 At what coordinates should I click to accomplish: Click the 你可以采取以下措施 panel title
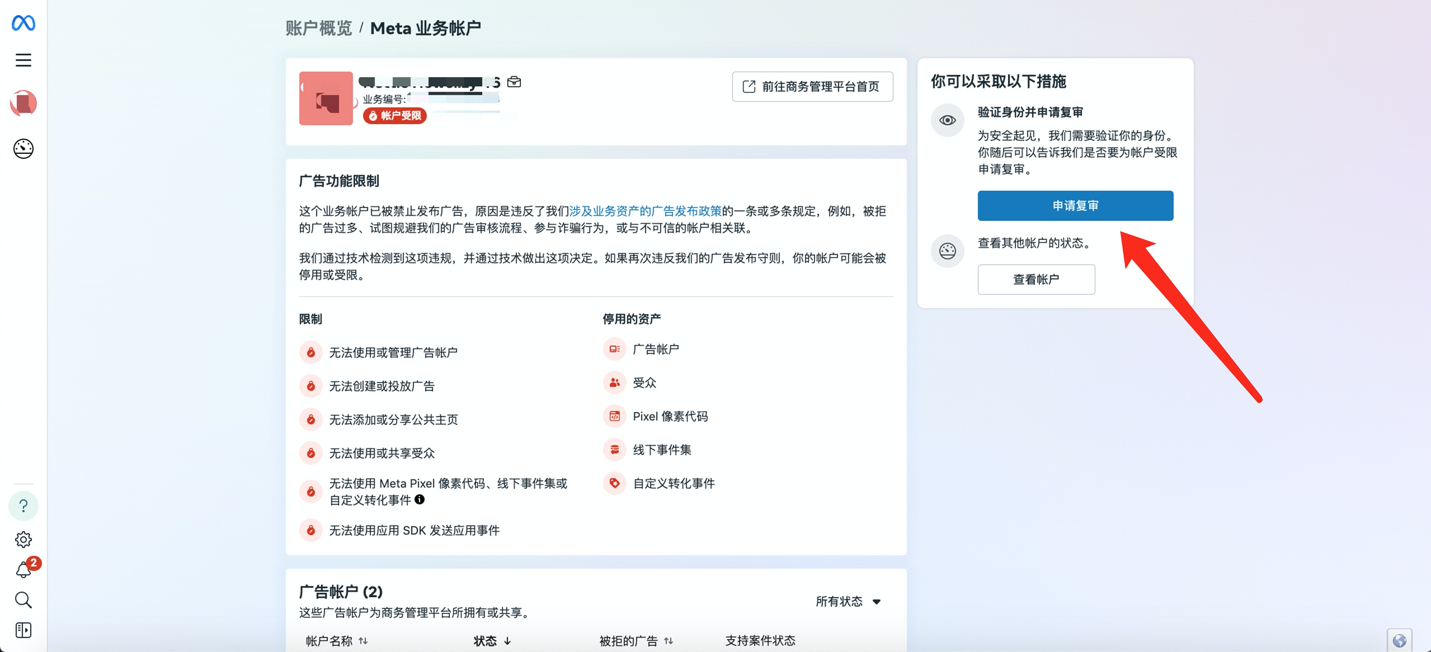click(999, 82)
